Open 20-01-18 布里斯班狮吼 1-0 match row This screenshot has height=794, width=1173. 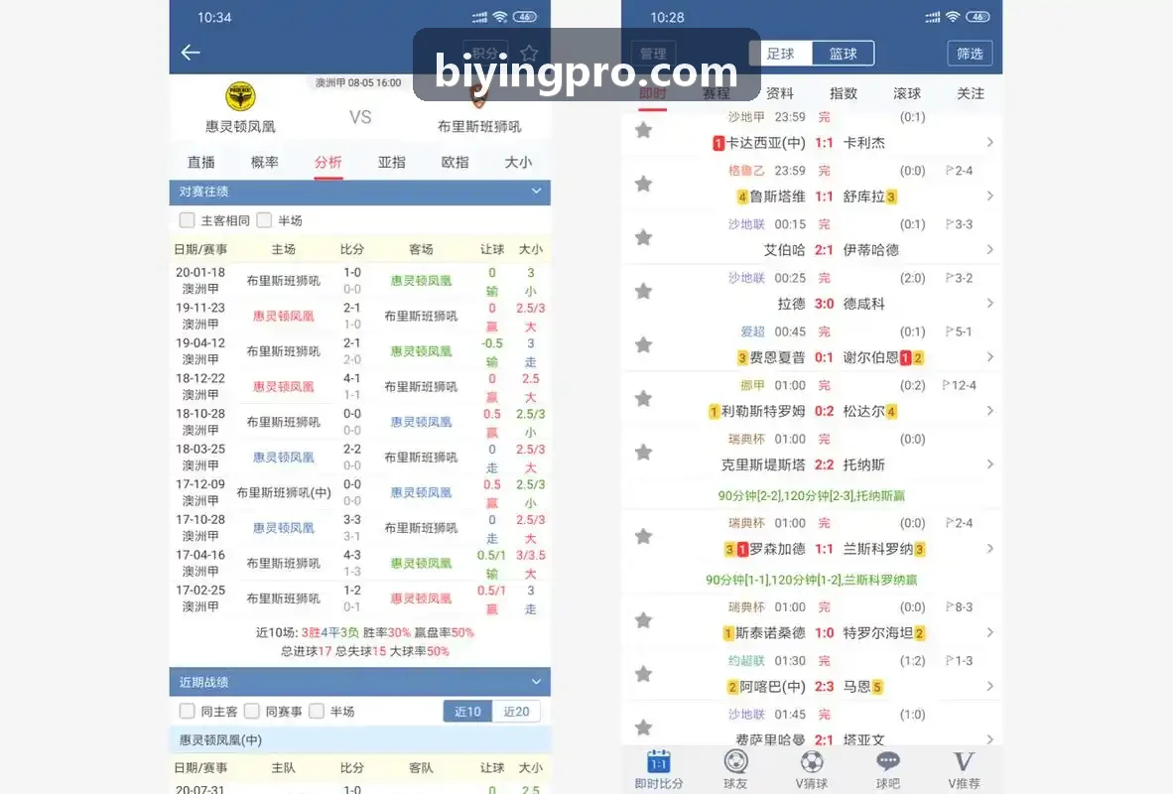coord(360,281)
